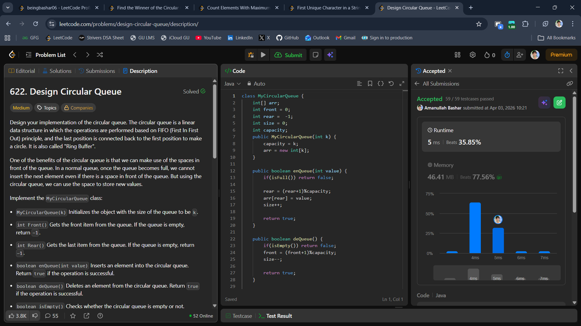Open All Bookmarks folder
This screenshot has width=581, height=326.
point(557,38)
